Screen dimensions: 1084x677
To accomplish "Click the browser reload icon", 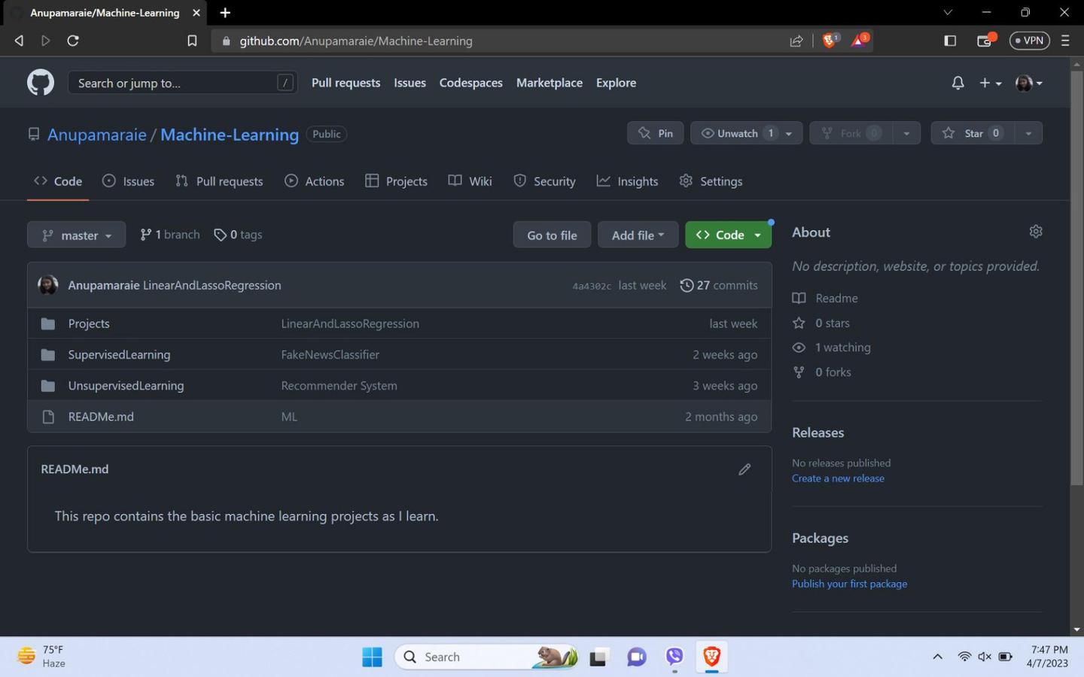I will [x=73, y=41].
